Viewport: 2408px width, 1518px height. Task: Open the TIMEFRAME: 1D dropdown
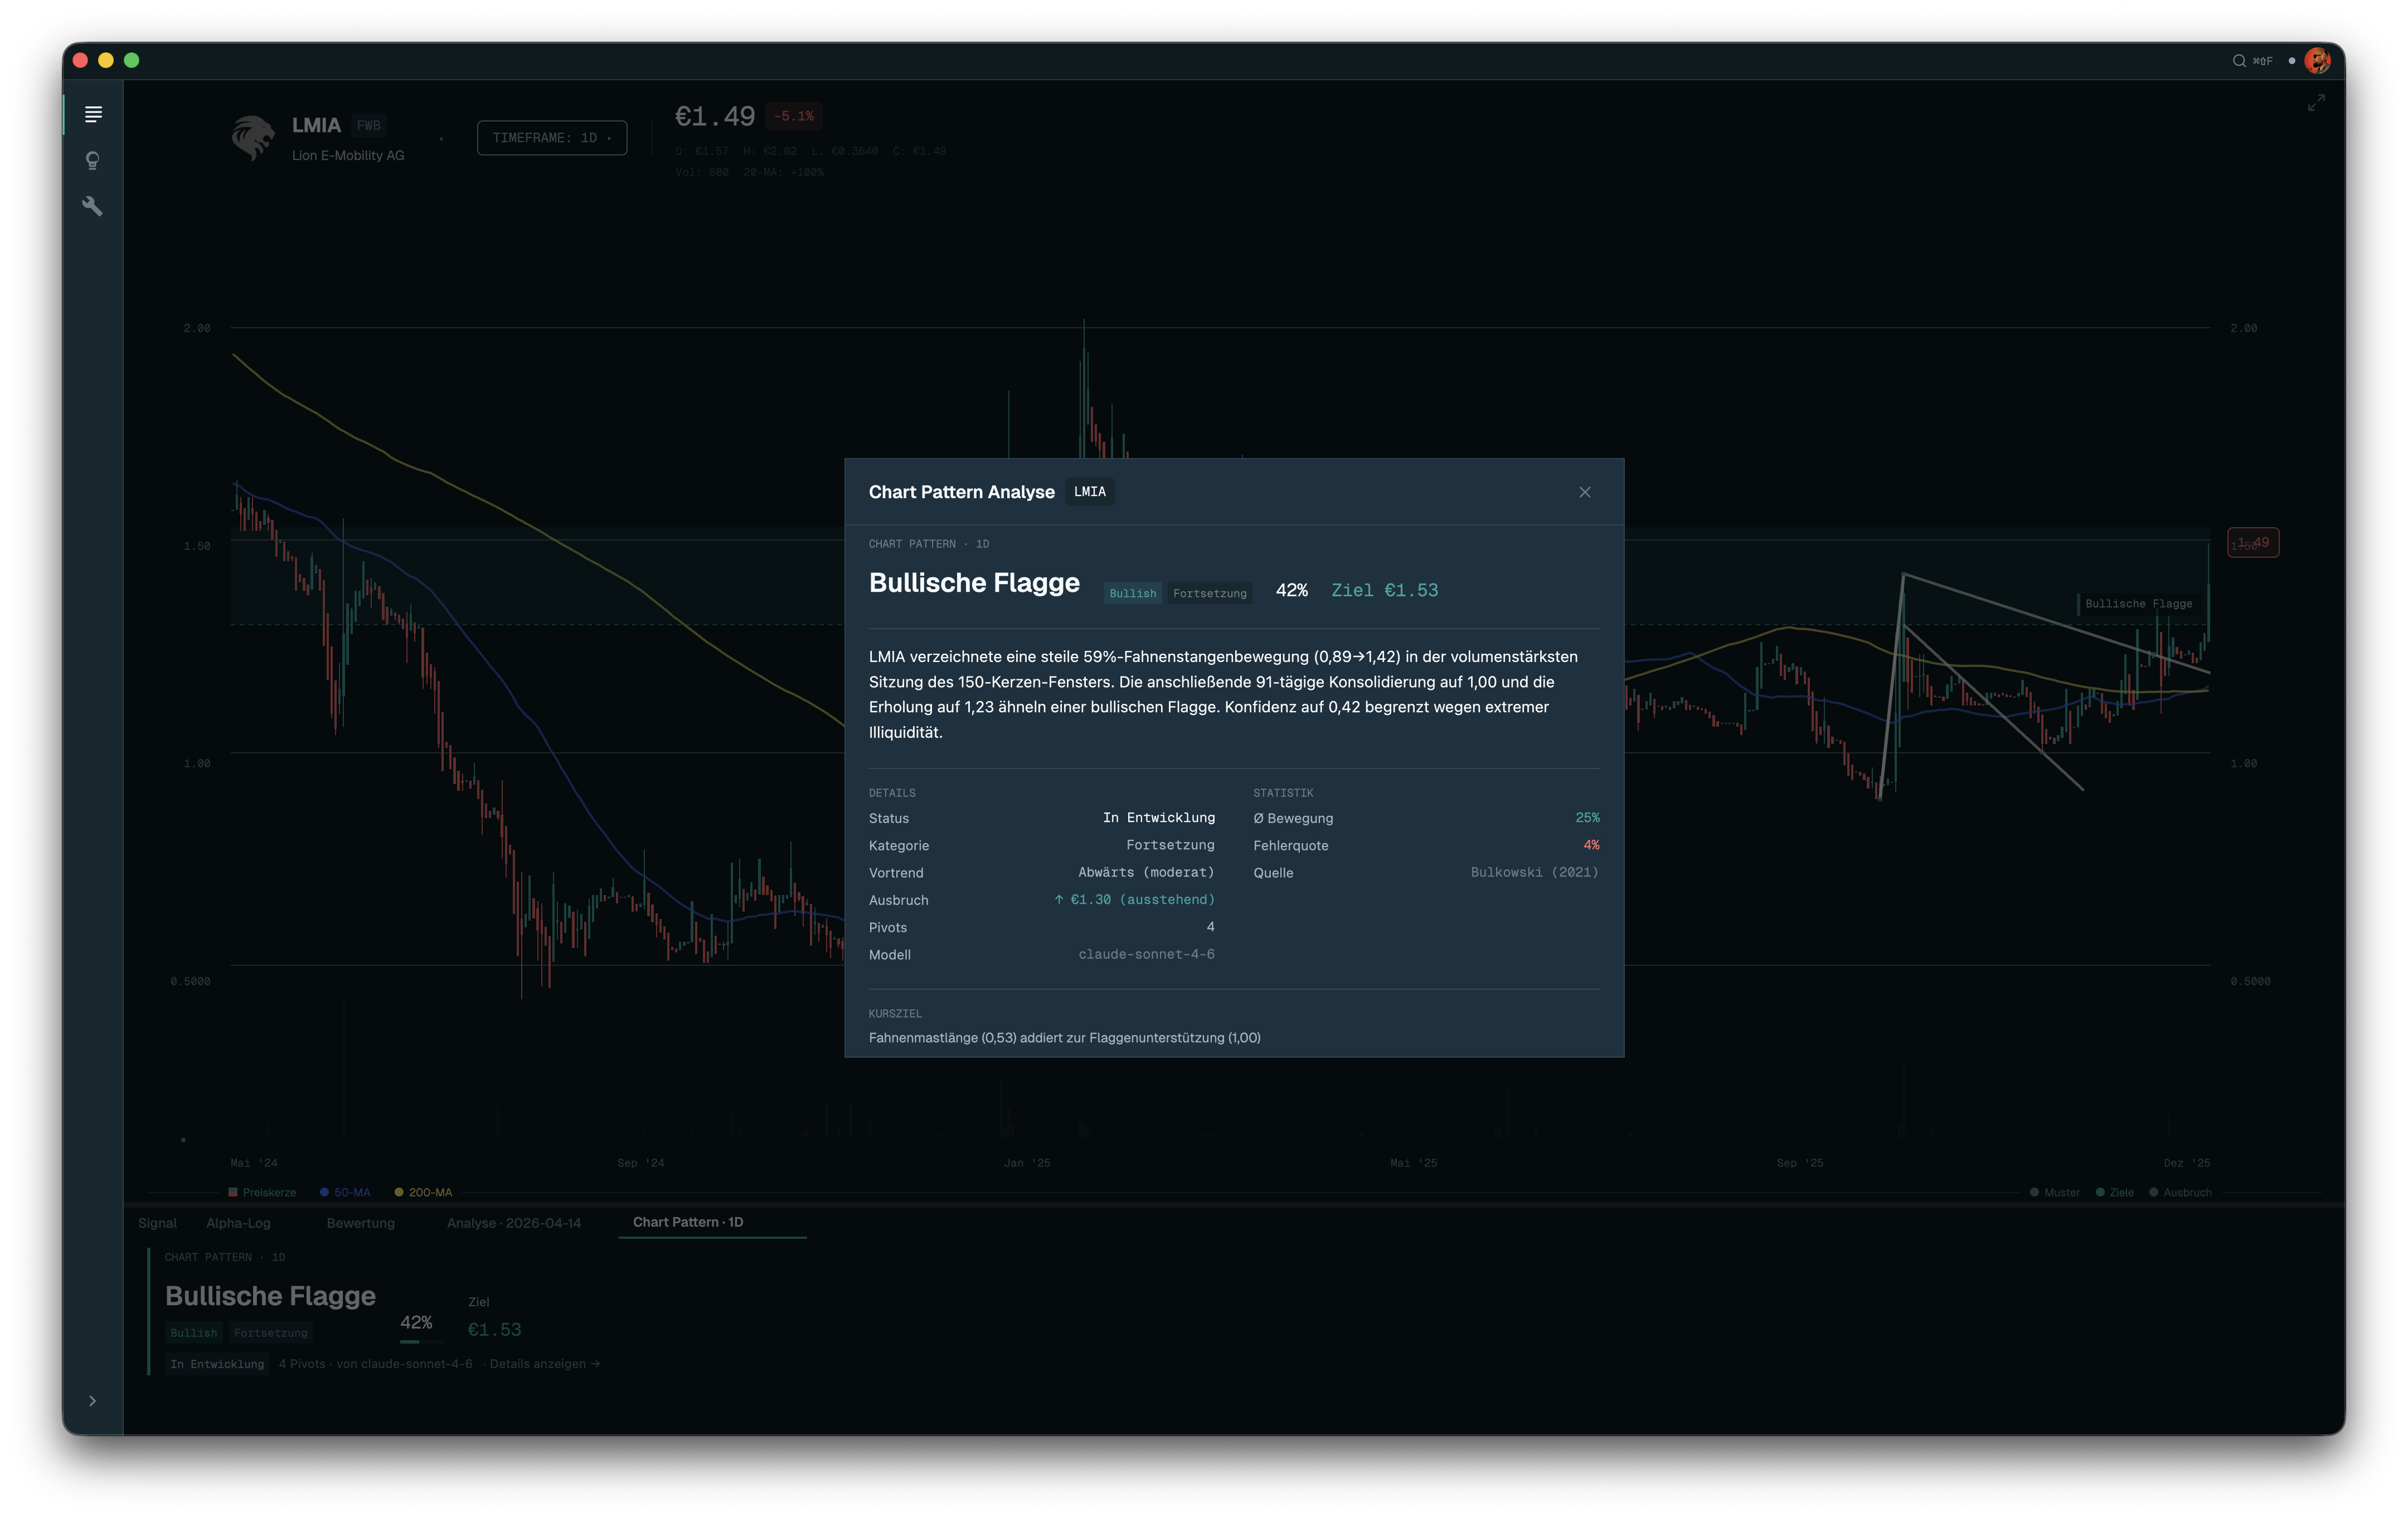(x=552, y=138)
